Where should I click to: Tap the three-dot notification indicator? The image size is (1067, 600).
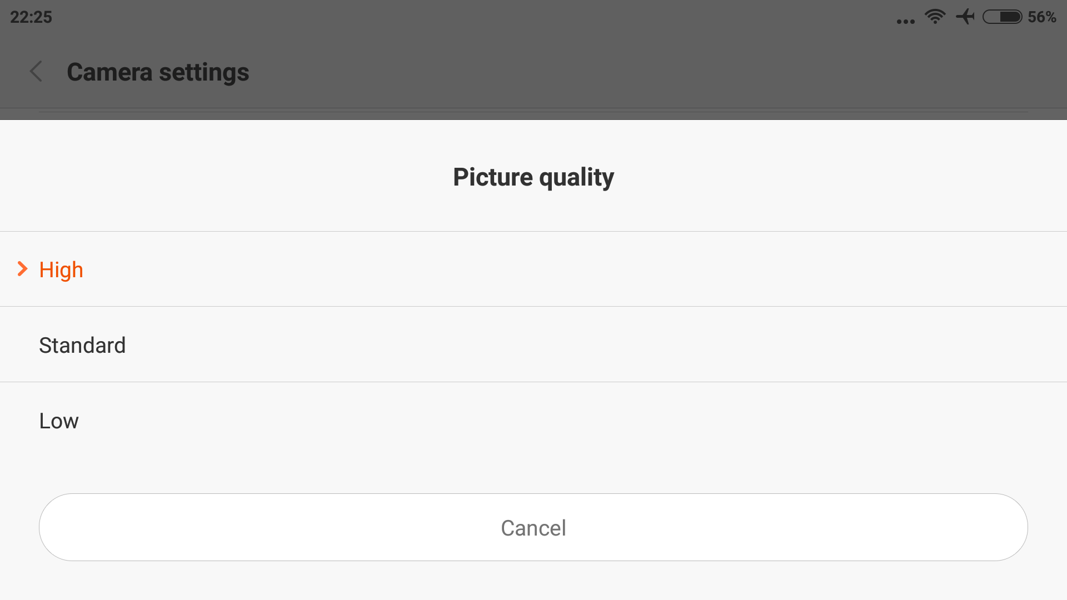(906, 22)
